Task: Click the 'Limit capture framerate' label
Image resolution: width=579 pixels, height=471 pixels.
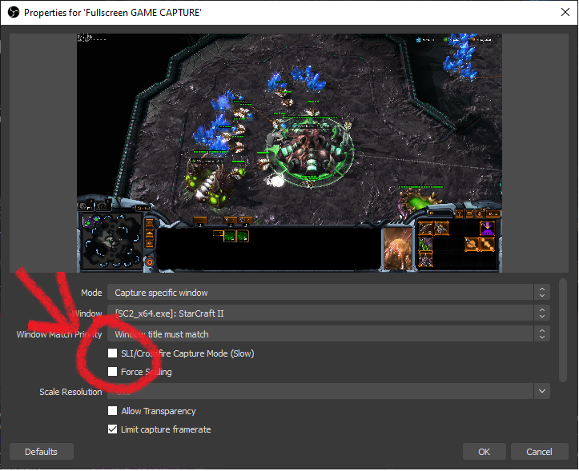Action: click(166, 429)
